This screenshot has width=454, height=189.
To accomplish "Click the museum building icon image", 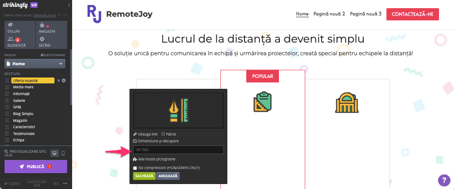I will coord(347,103).
